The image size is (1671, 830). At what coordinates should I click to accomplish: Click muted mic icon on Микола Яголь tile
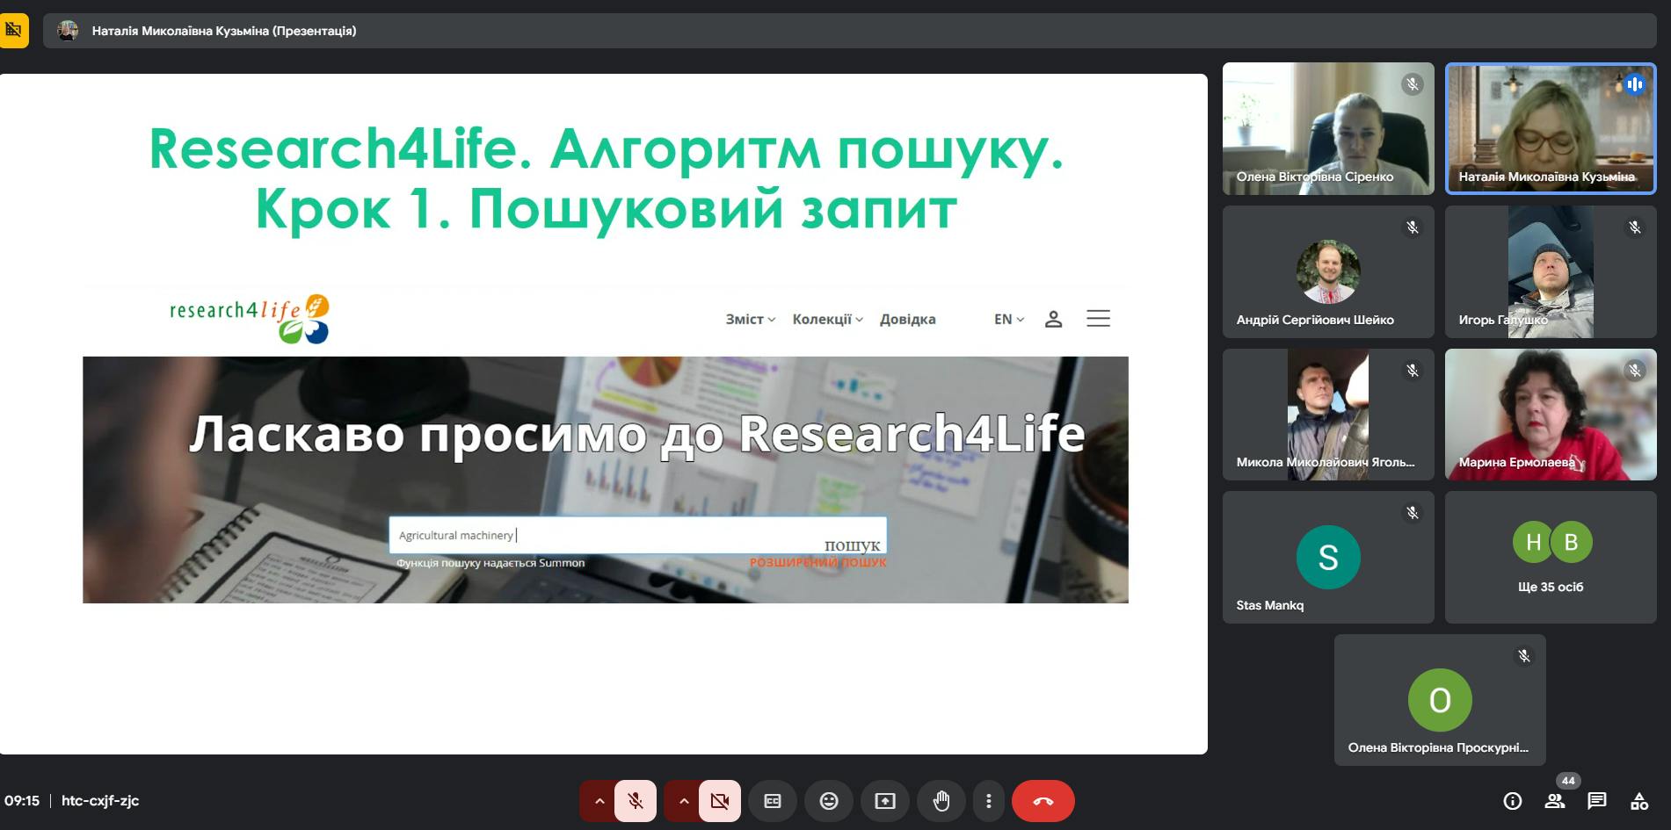click(x=1413, y=371)
